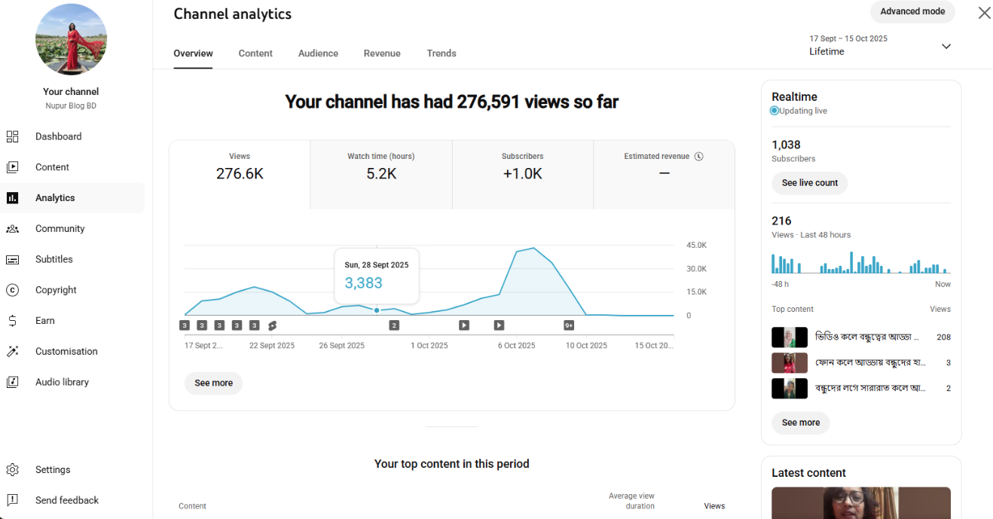Open Advanced mode

912,11
